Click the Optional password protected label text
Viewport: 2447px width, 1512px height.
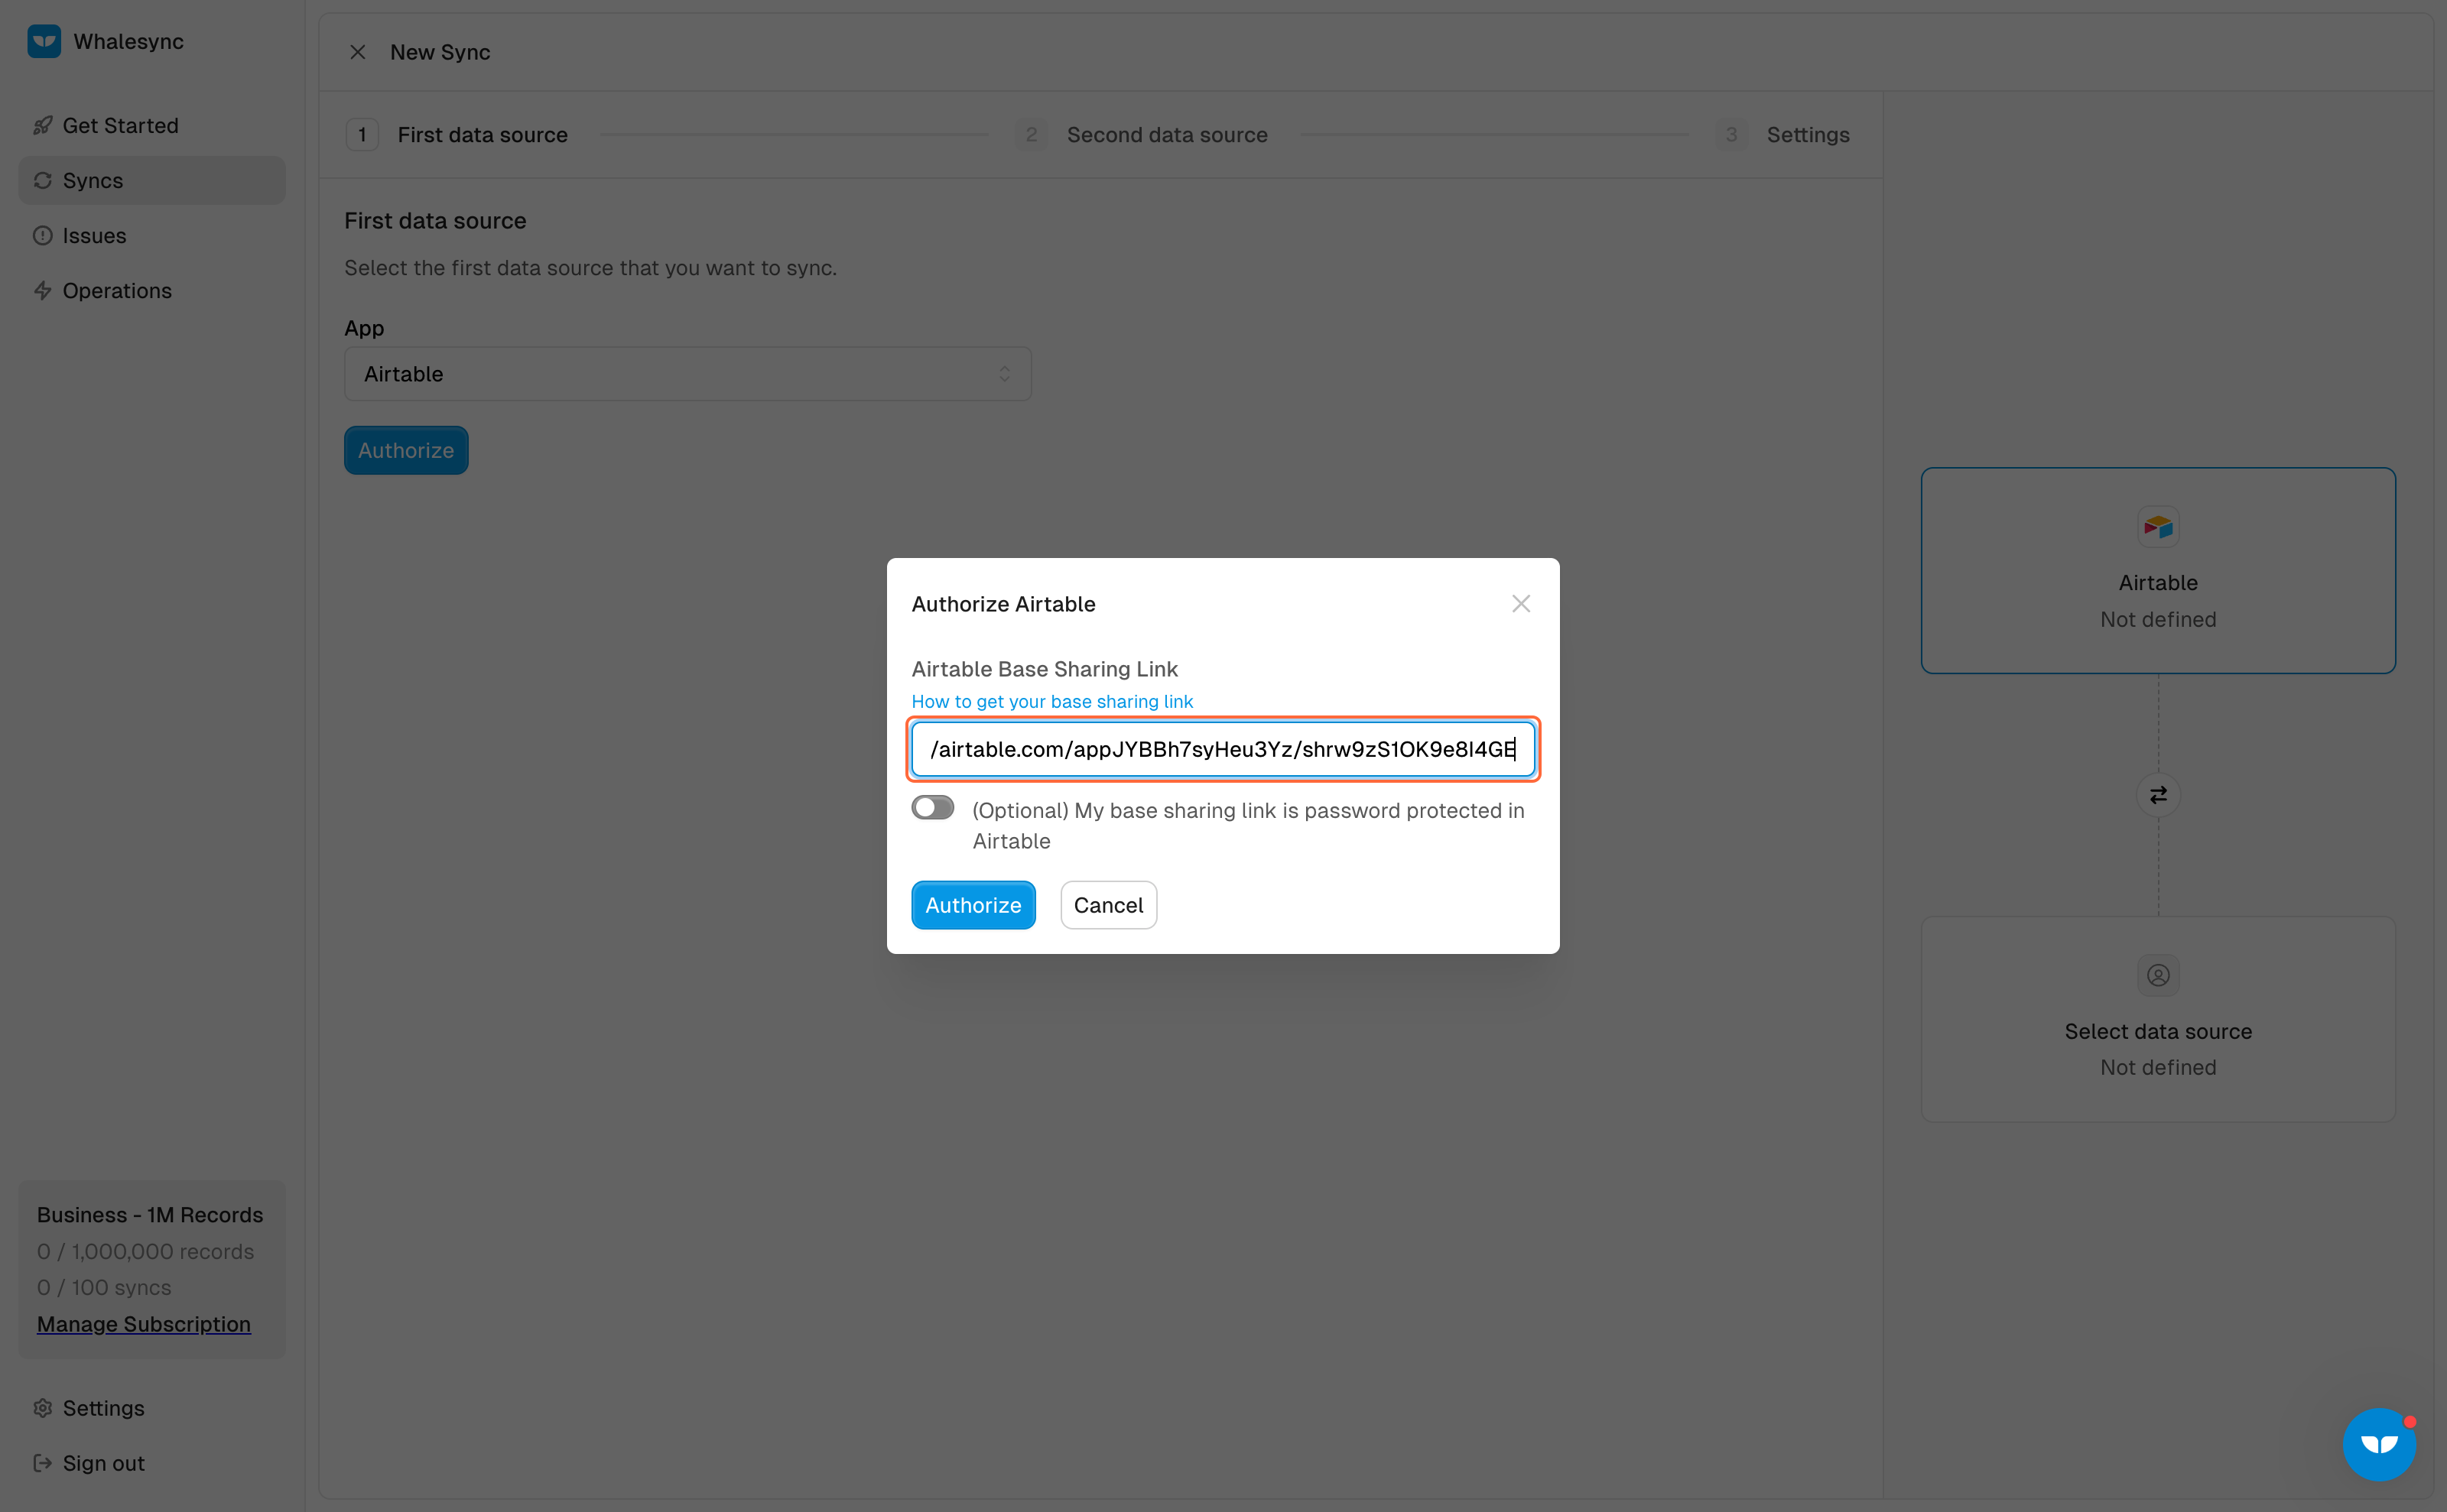tap(1249, 825)
